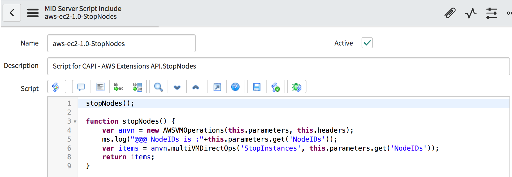The width and height of the screenshot is (512, 177).
Task: Open personalize form sliders icon
Action: (x=491, y=13)
